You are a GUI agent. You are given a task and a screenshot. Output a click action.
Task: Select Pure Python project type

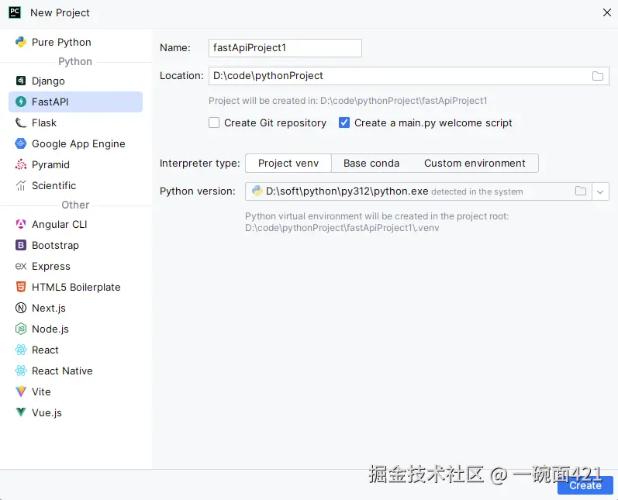click(x=76, y=42)
